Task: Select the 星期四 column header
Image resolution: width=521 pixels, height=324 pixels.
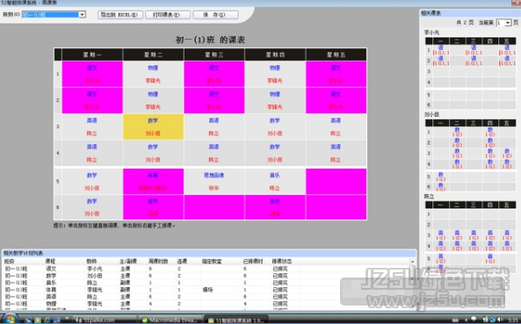Action: coord(275,54)
